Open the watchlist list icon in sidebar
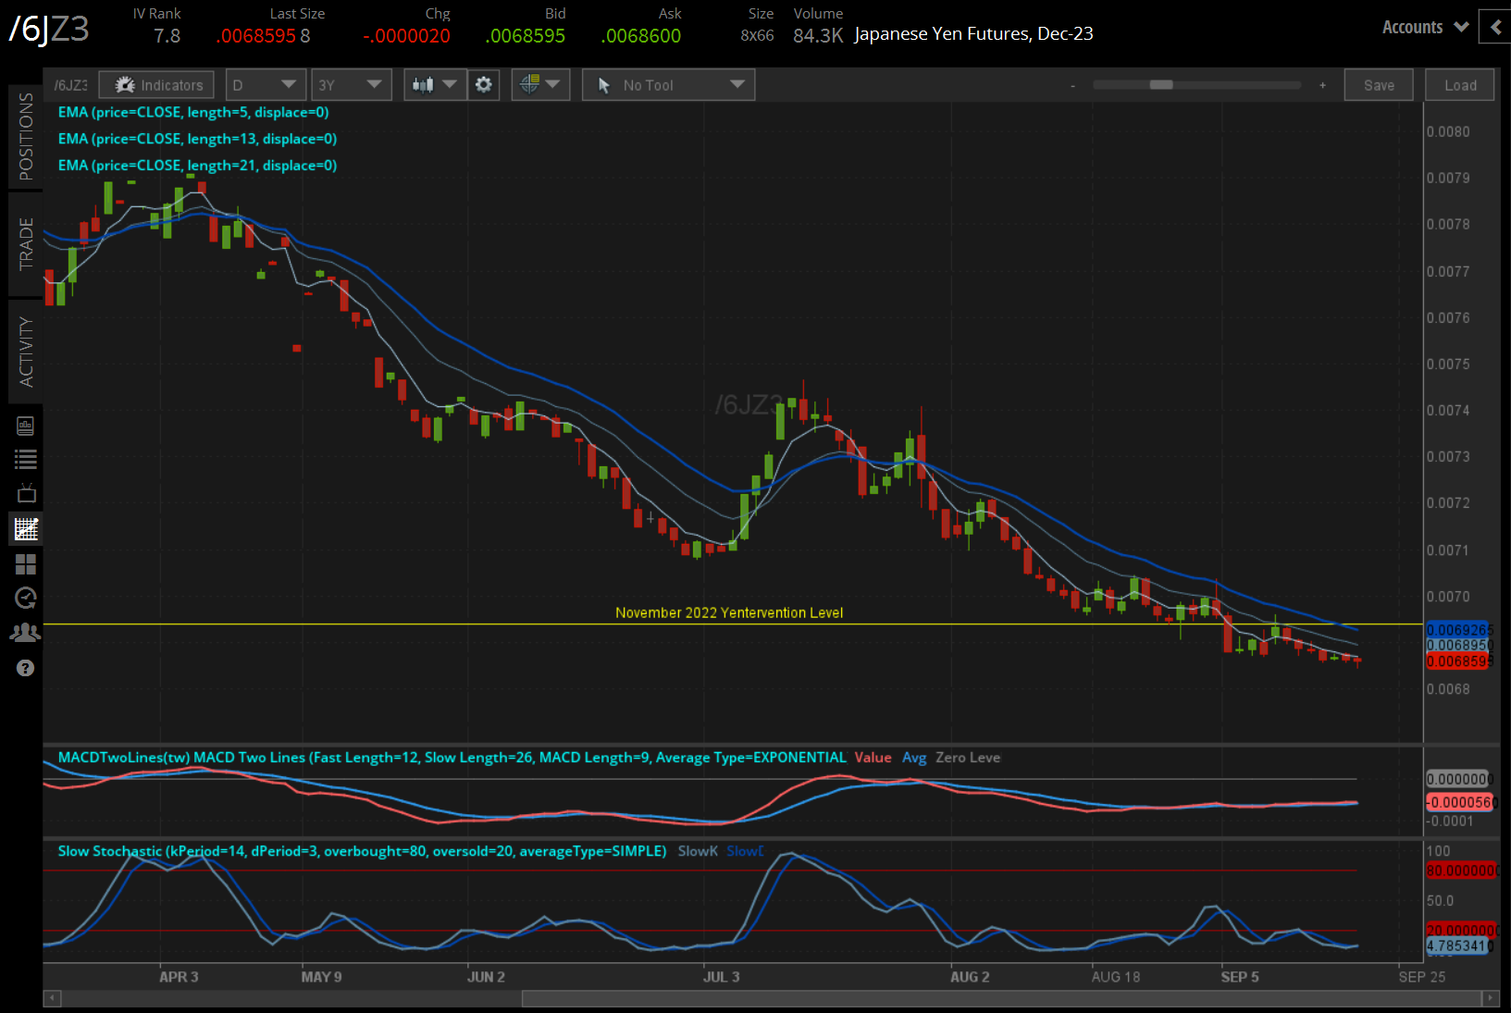This screenshot has width=1511, height=1013. tap(26, 460)
